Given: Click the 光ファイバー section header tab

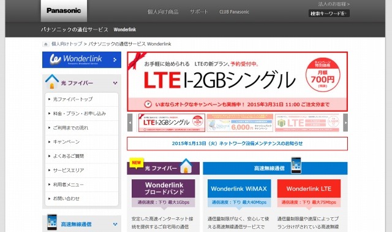Looking at the screenshot, I should pyautogui.click(x=164, y=168).
